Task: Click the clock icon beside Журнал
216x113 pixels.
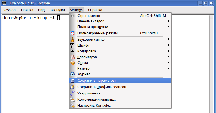Action: tap(72, 74)
